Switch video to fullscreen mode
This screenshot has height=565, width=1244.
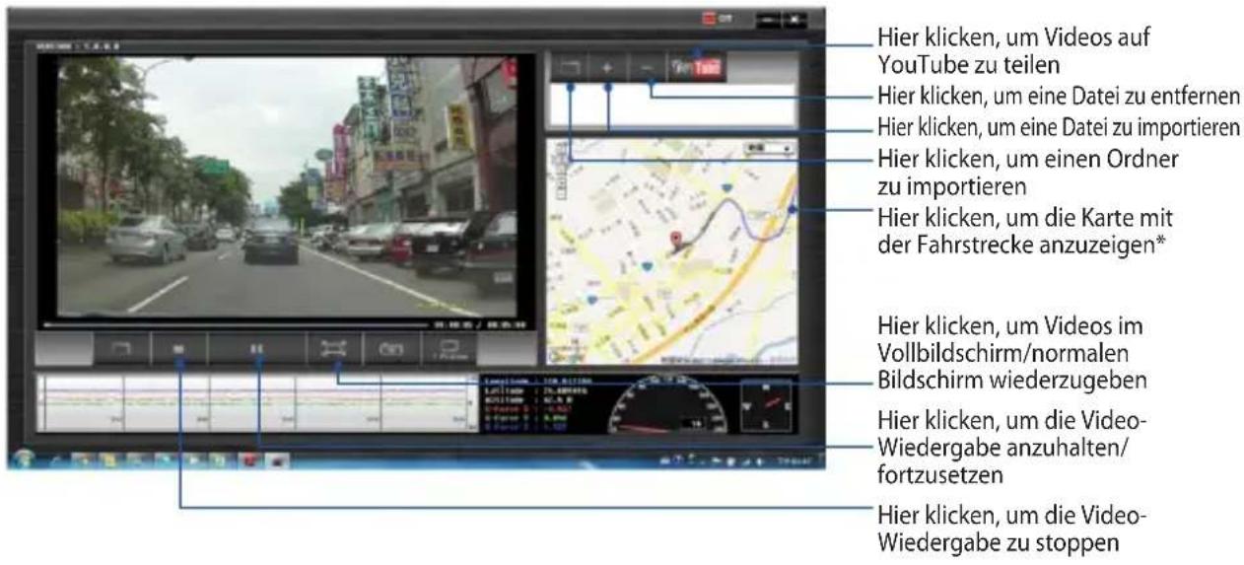click(334, 349)
